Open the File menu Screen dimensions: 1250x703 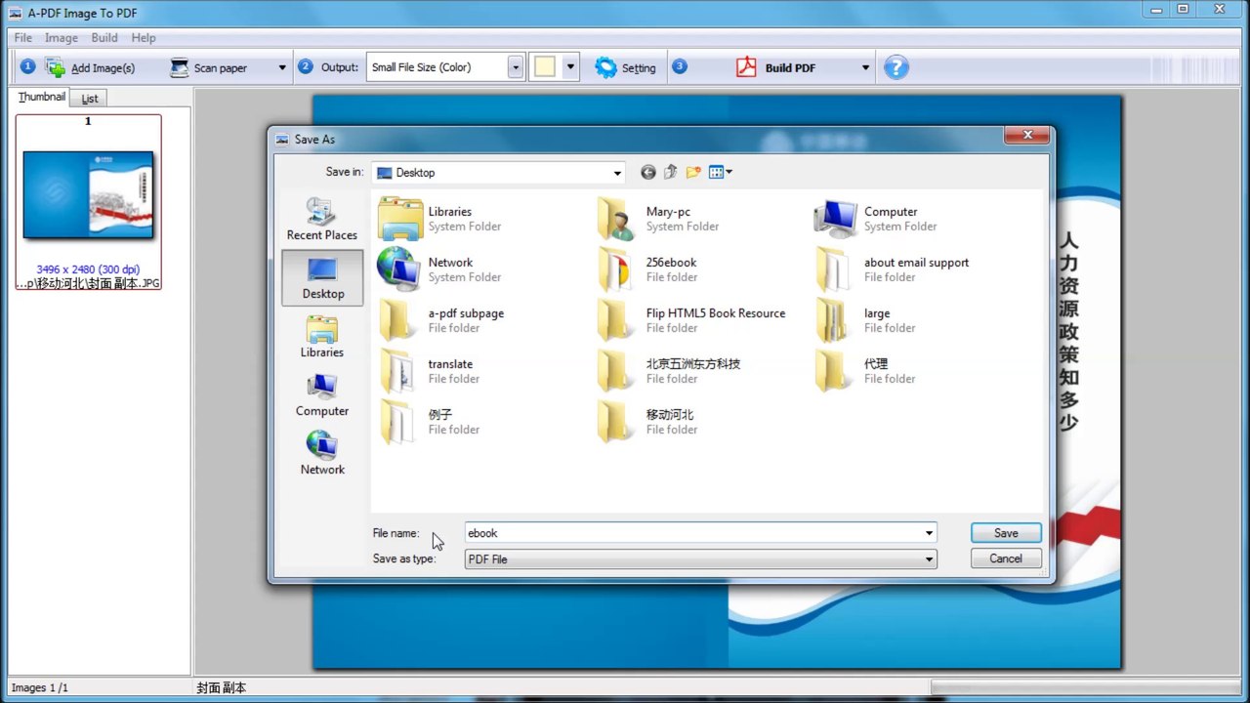click(22, 37)
